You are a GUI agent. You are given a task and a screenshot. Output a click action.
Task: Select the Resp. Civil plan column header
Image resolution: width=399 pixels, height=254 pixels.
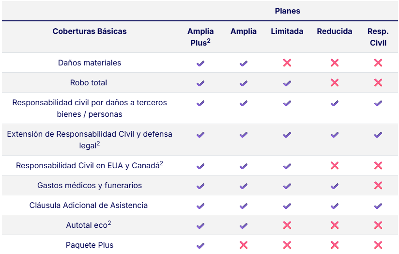[x=378, y=37]
